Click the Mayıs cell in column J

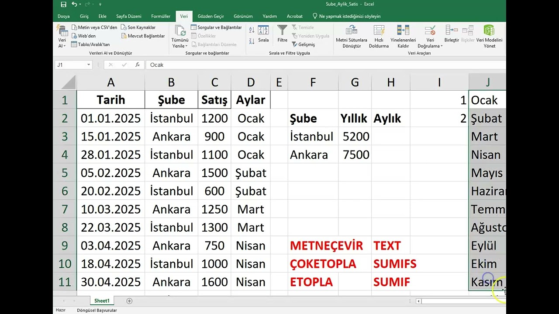point(487,173)
